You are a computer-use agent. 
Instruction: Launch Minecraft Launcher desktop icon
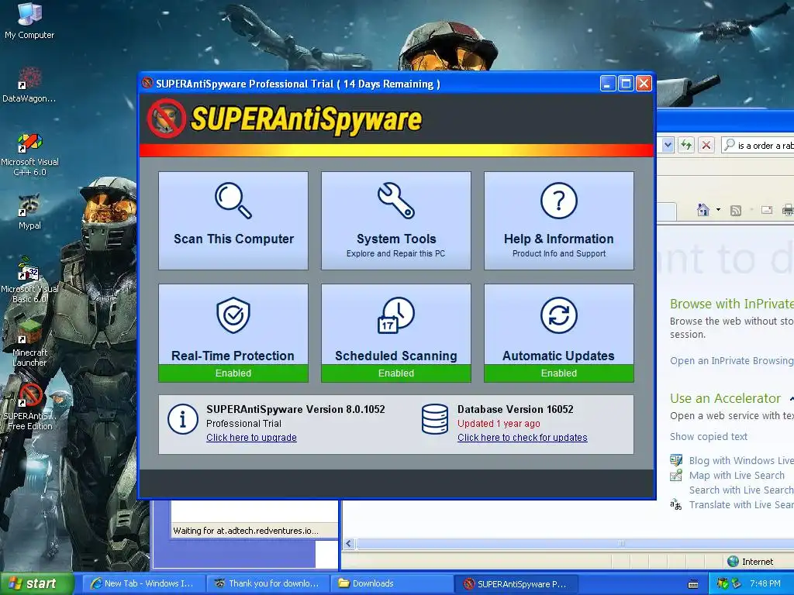tap(29, 344)
